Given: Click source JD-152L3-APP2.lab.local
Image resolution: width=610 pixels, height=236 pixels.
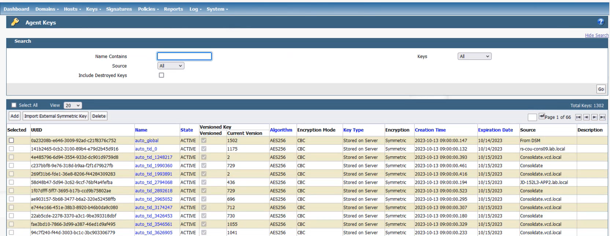Looking at the screenshot, I should pyautogui.click(x=544, y=183).
